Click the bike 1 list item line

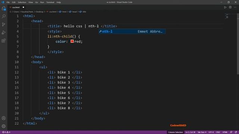tap(65, 72)
